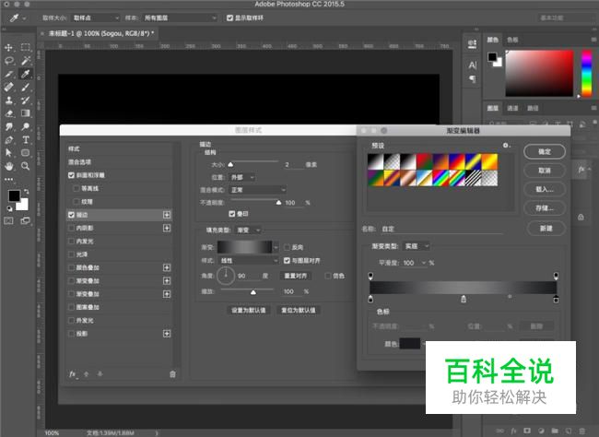
Task: Swap foreground and background colors
Action: [27, 191]
